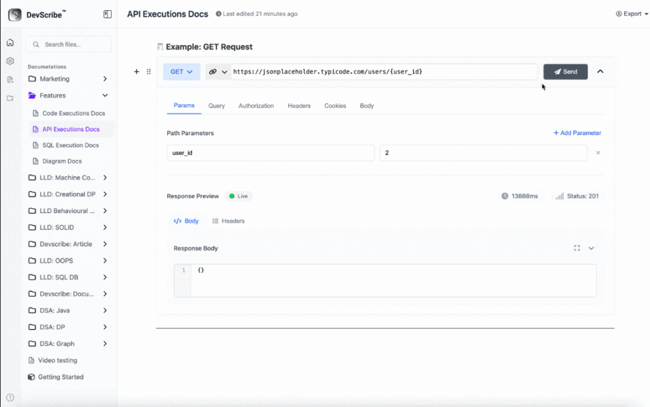Toggle the sidebar panel layout icon
Image resolution: width=650 pixels, height=407 pixels.
point(107,13)
